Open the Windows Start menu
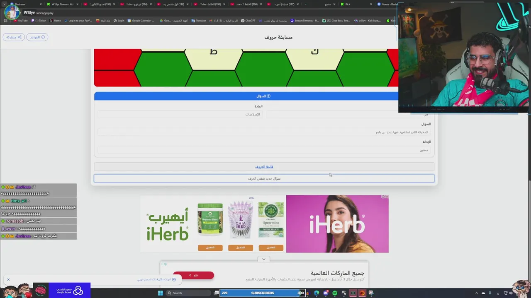 point(160,293)
